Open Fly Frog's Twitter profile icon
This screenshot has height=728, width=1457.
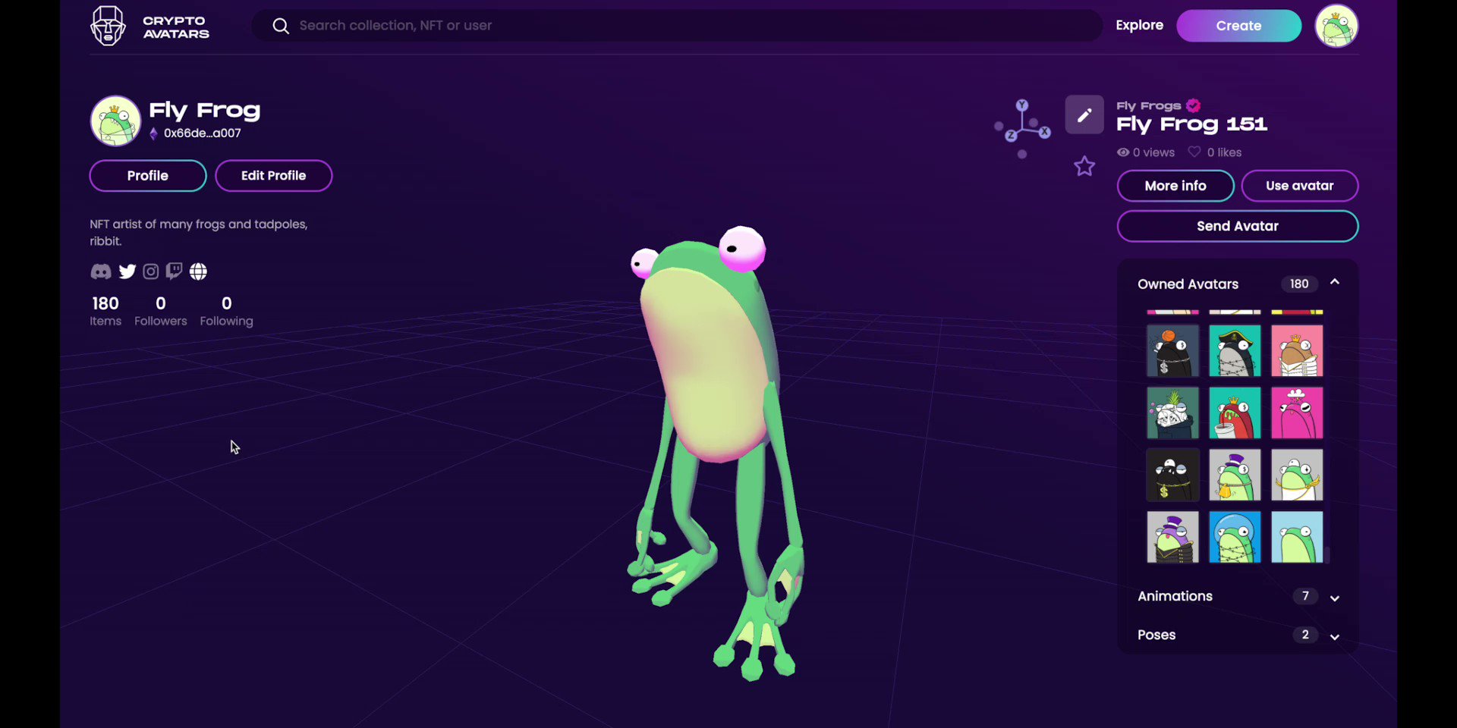pyautogui.click(x=127, y=271)
